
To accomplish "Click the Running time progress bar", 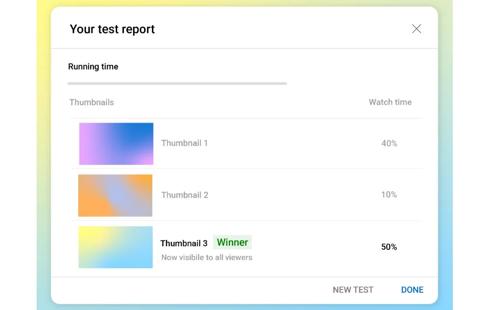I will click(177, 83).
